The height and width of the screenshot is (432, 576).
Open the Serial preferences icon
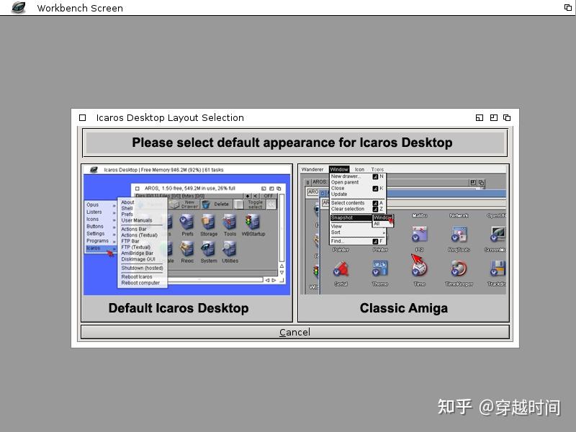341,269
